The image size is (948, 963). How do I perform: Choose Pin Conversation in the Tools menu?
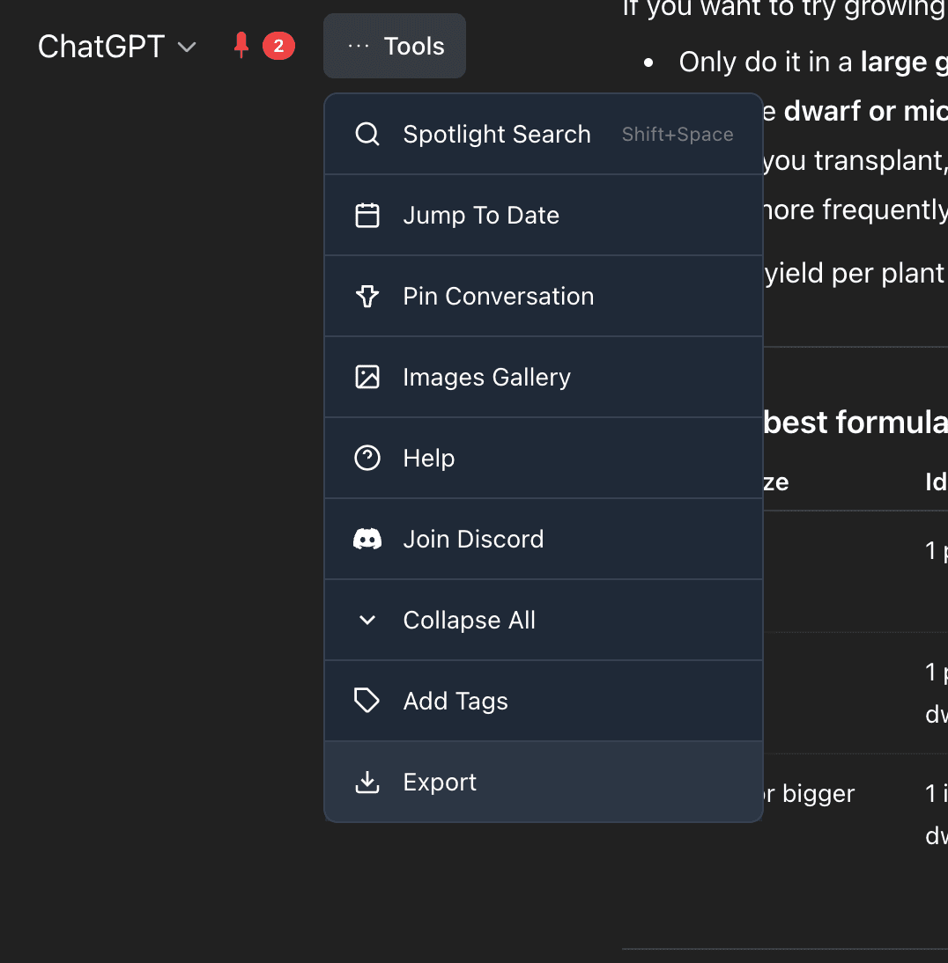coord(498,296)
